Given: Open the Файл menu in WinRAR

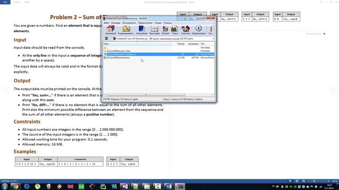Looking at the screenshot, I should coord(106,23).
